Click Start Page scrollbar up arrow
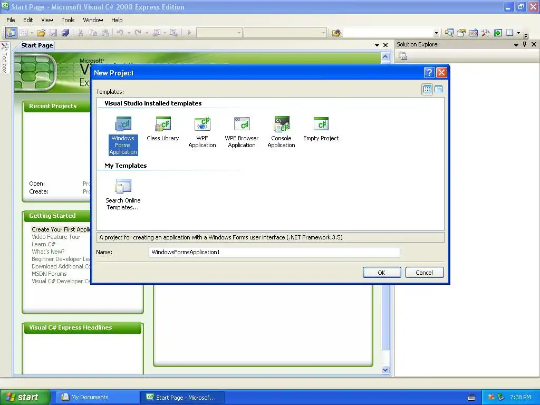Screen dimensions: 540x405 385,56
